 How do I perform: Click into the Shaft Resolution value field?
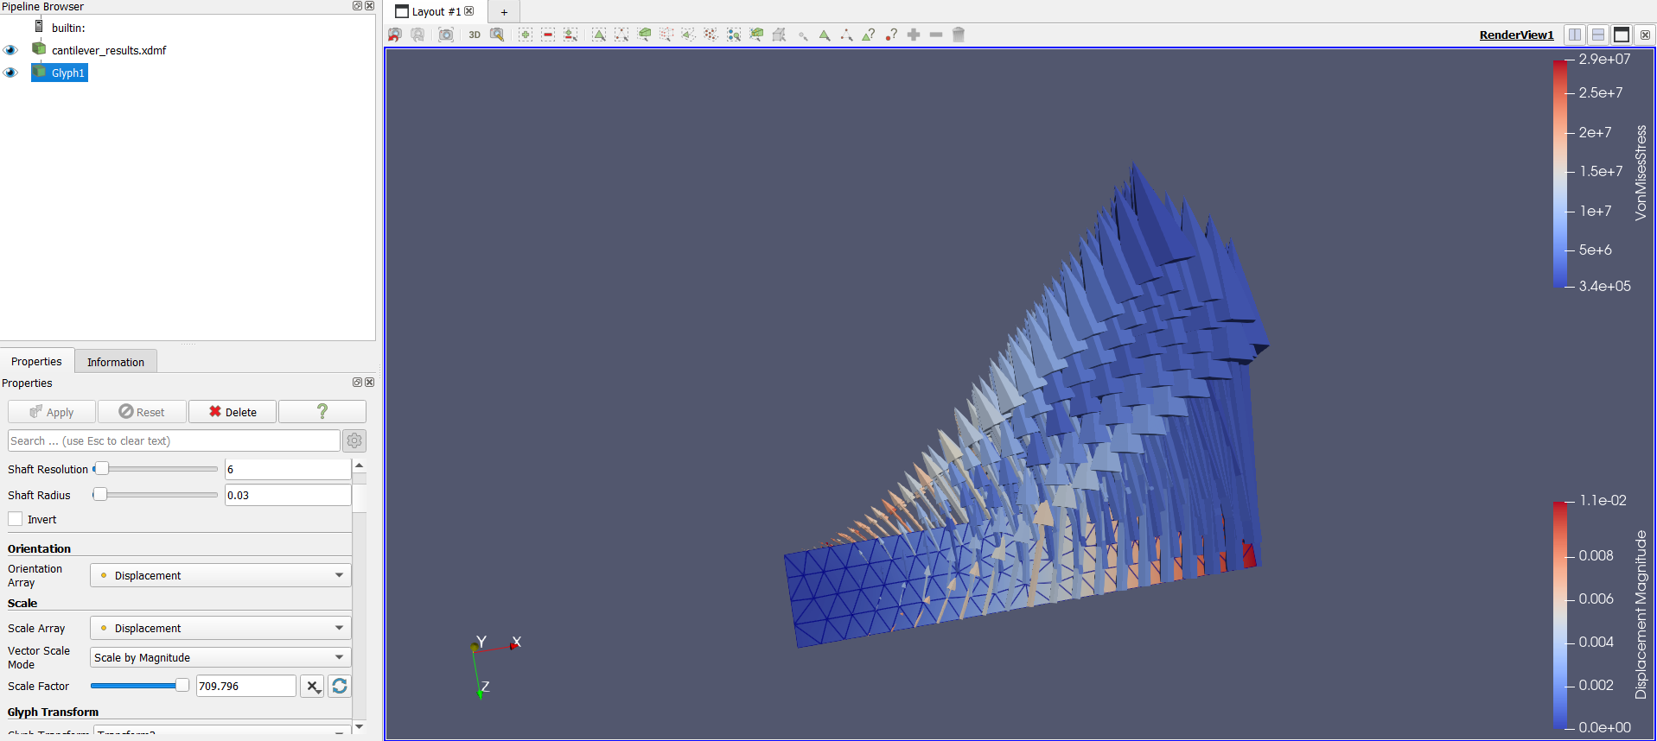[x=288, y=469]
